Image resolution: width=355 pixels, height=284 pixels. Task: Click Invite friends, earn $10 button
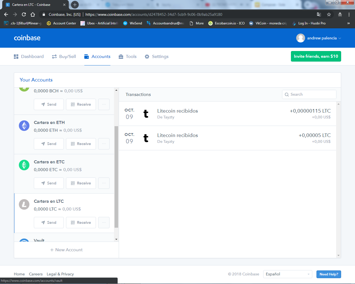(316, 56)
